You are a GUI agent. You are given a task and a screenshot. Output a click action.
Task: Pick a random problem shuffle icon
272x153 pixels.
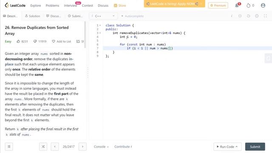[43, 147]
